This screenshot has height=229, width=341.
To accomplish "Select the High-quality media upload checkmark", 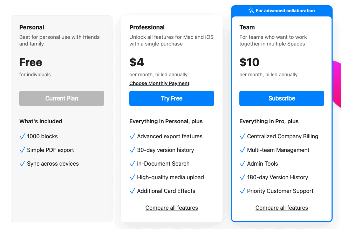I will point(132,177).
